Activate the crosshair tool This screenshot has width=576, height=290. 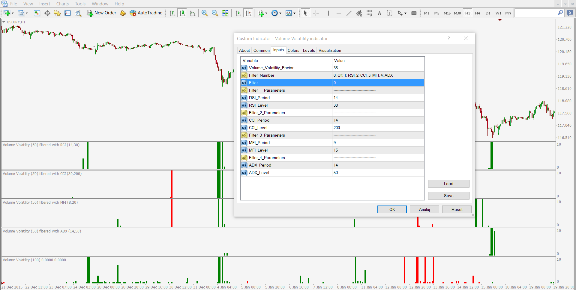pyautogui.click(x=316, y=13)
